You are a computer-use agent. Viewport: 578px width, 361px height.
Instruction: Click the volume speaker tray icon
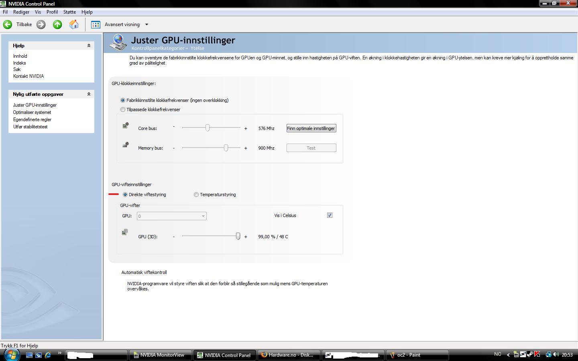(x=556, y=355)
